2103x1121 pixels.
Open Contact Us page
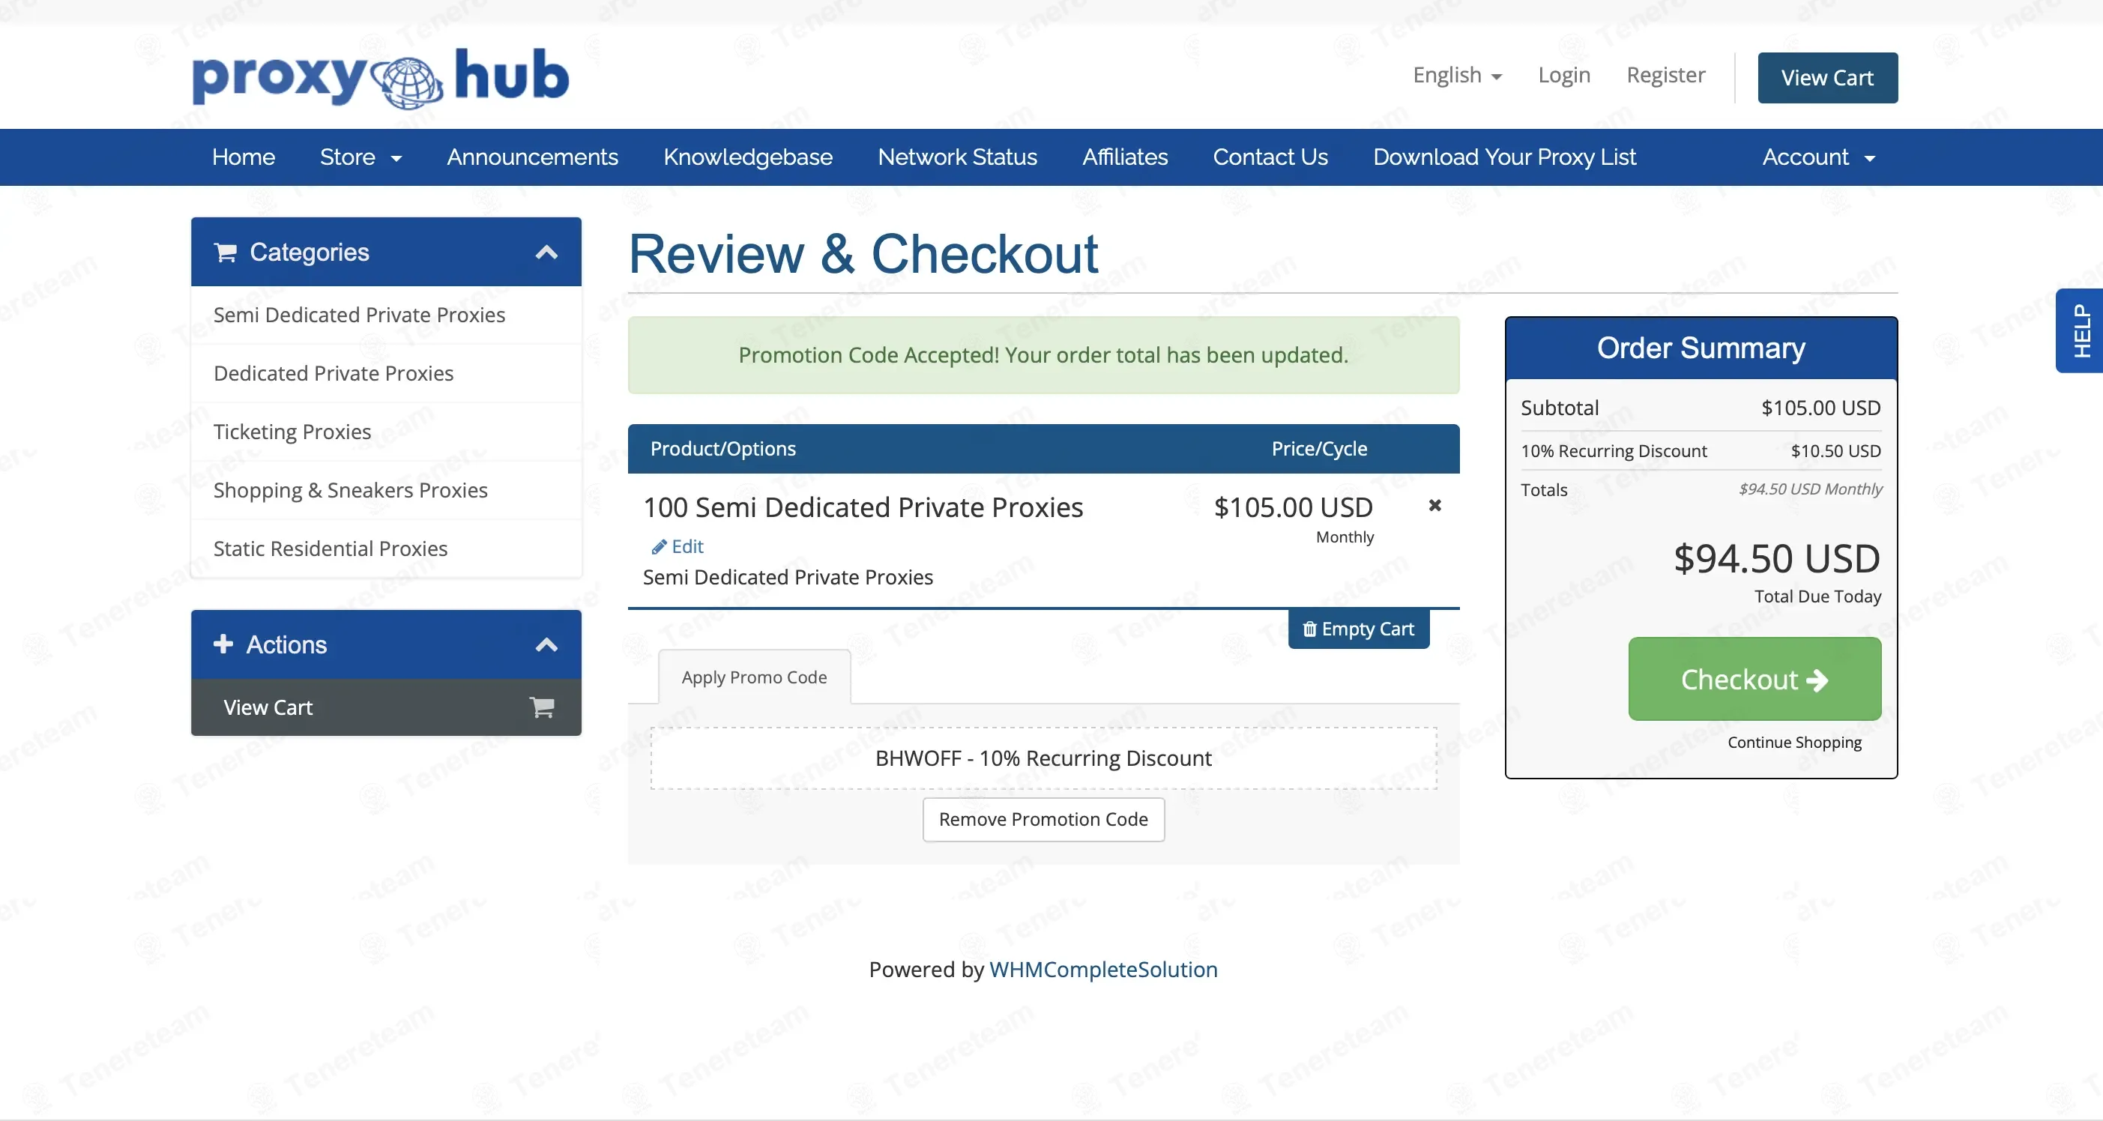tap(1270, 157)
